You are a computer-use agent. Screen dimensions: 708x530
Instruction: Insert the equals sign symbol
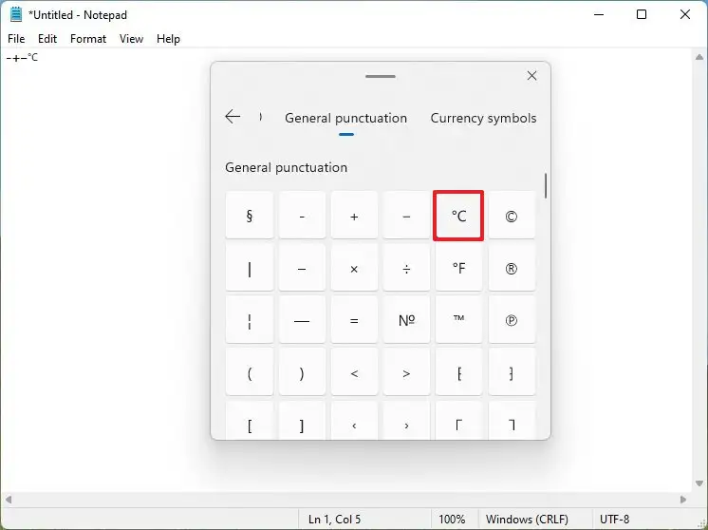[x=354, y=320]
